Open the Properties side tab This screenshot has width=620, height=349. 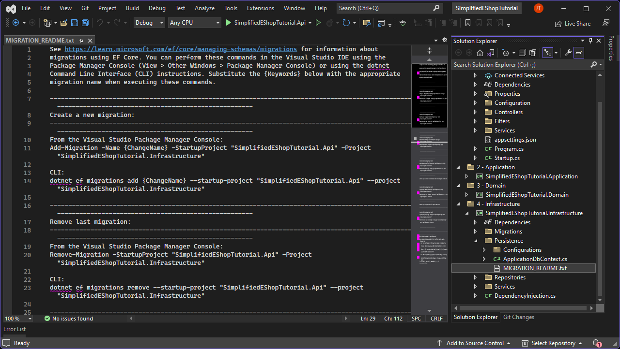point(611,48)
